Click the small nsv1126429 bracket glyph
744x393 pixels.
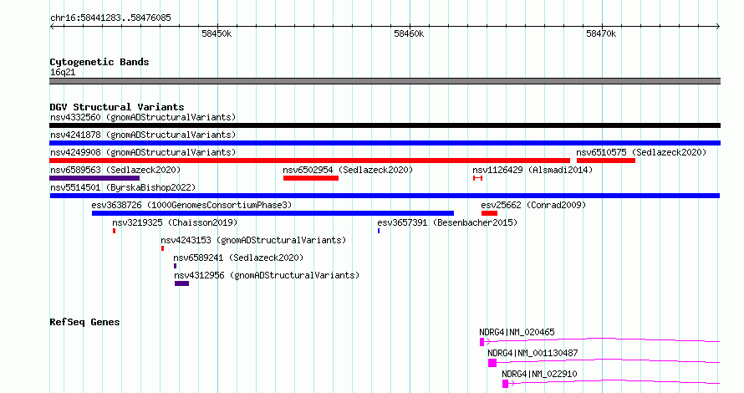click(x=478, y=178)
